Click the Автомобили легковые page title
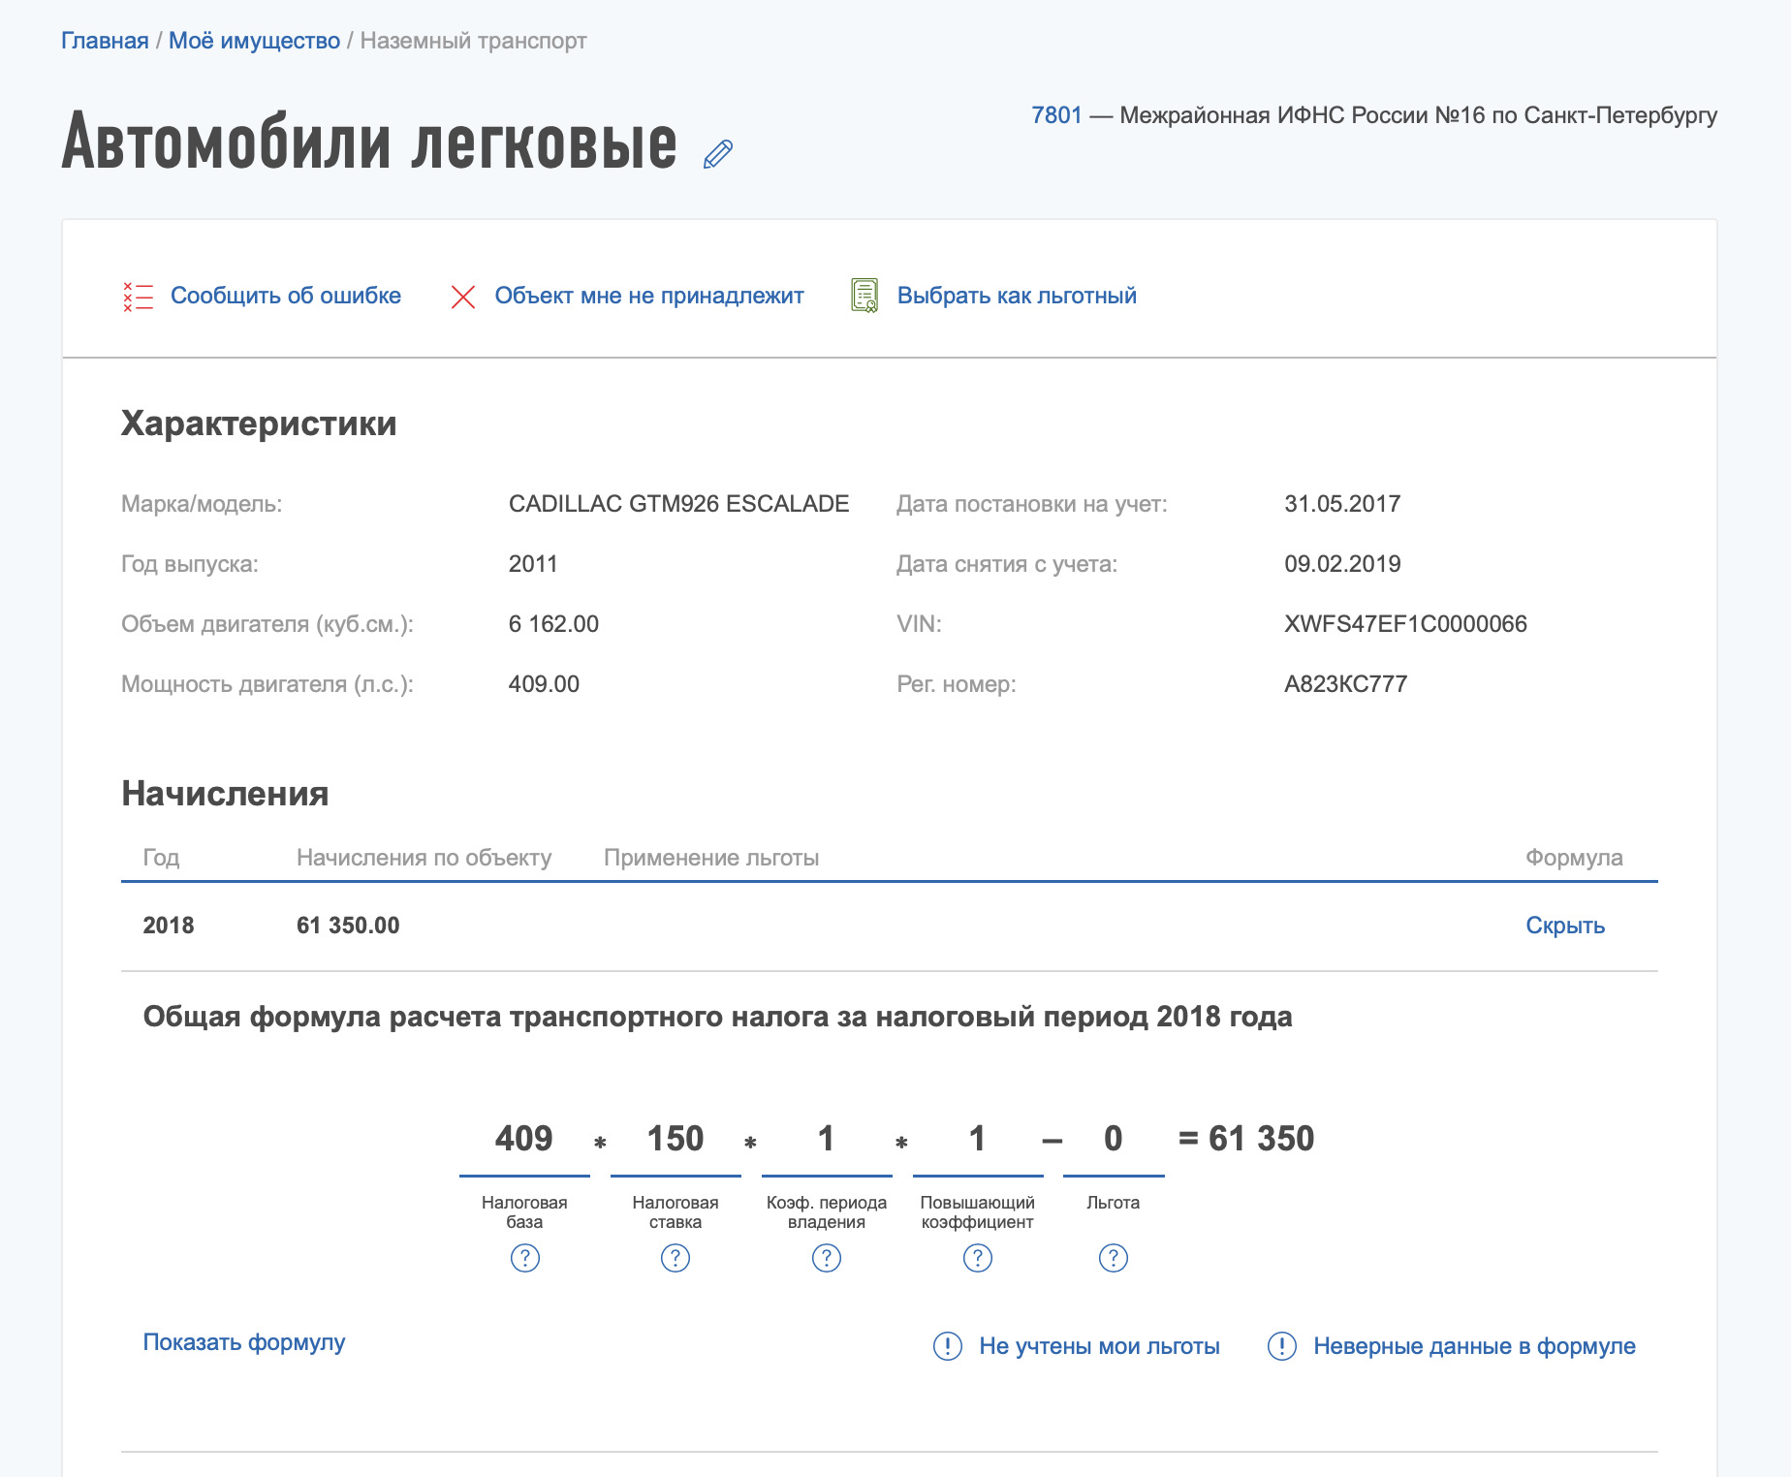This screenshot has height=1477, width=1791. pos(369,141)
